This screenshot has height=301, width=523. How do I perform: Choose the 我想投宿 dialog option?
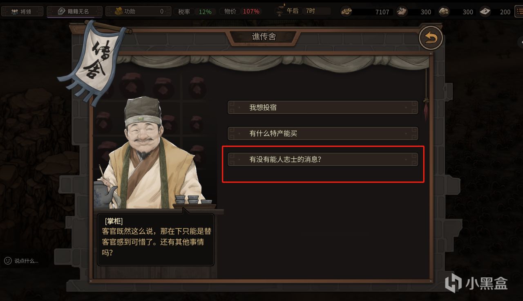pyautogui.click(x=323, y=108)
